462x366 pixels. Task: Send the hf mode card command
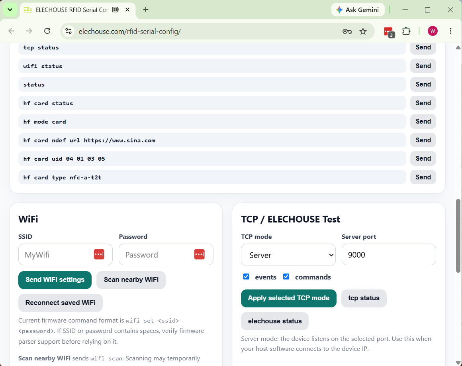tap(423, 121)
